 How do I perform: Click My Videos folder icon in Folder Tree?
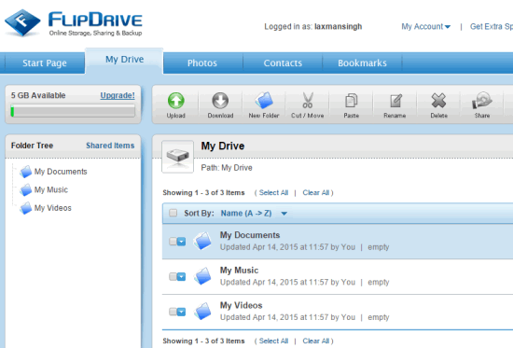(25, 208)
